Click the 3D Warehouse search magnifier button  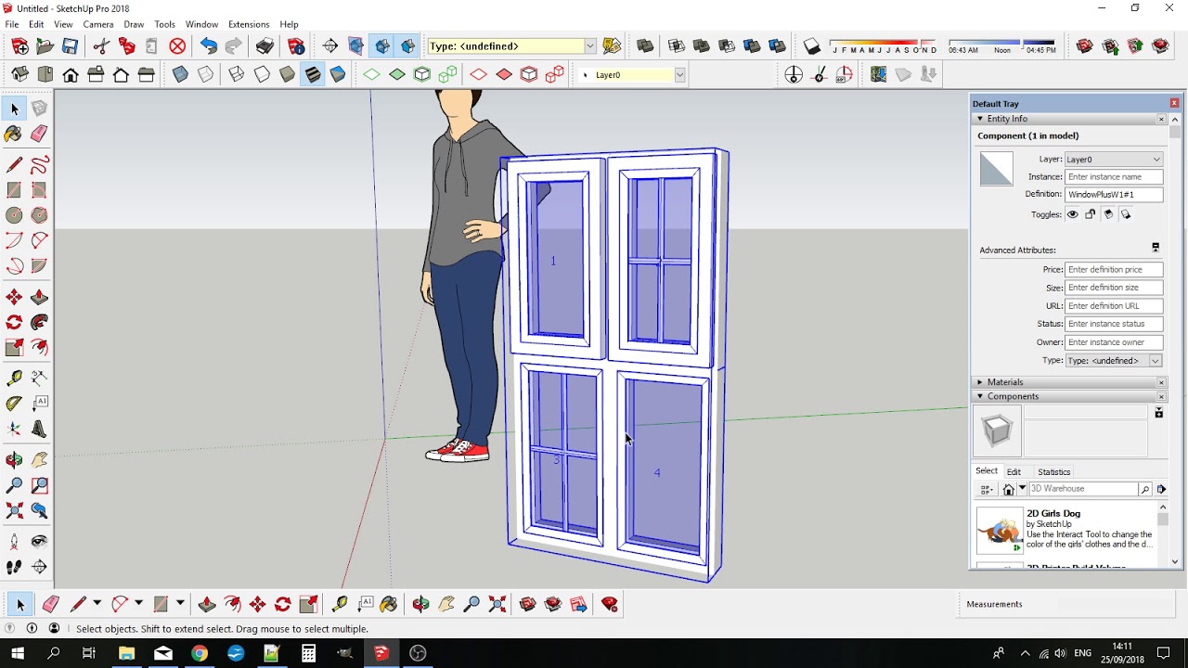coord(1144,489)
